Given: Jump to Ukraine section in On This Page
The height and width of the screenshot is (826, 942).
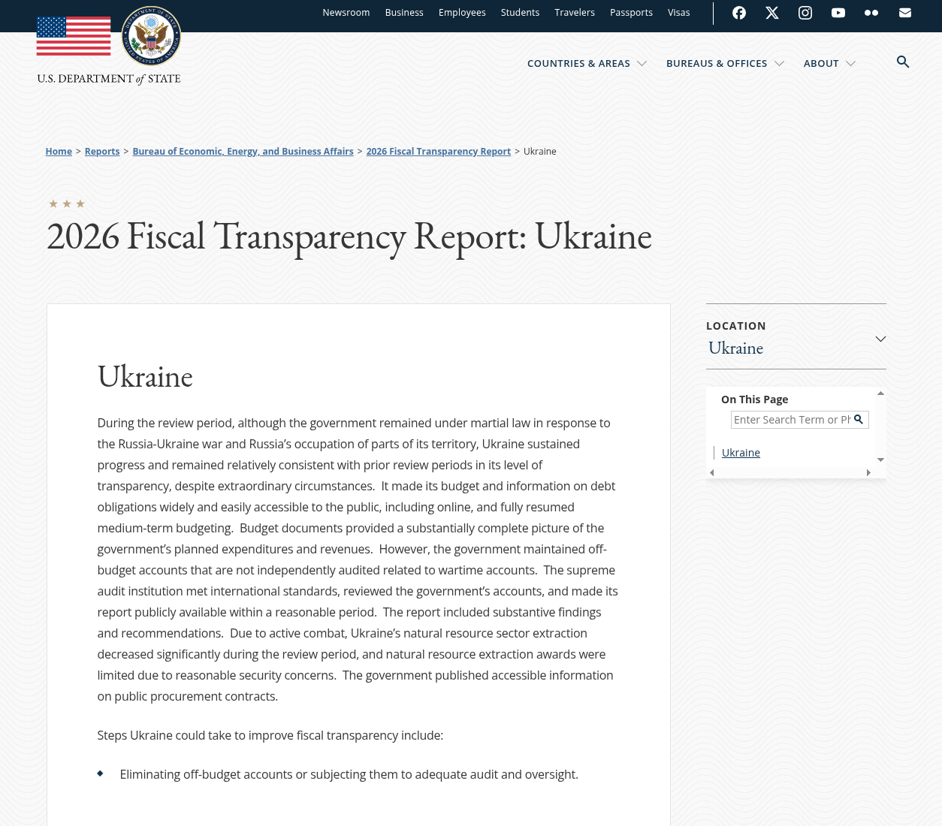Looking at the screenshot, I should coord(741,453).
